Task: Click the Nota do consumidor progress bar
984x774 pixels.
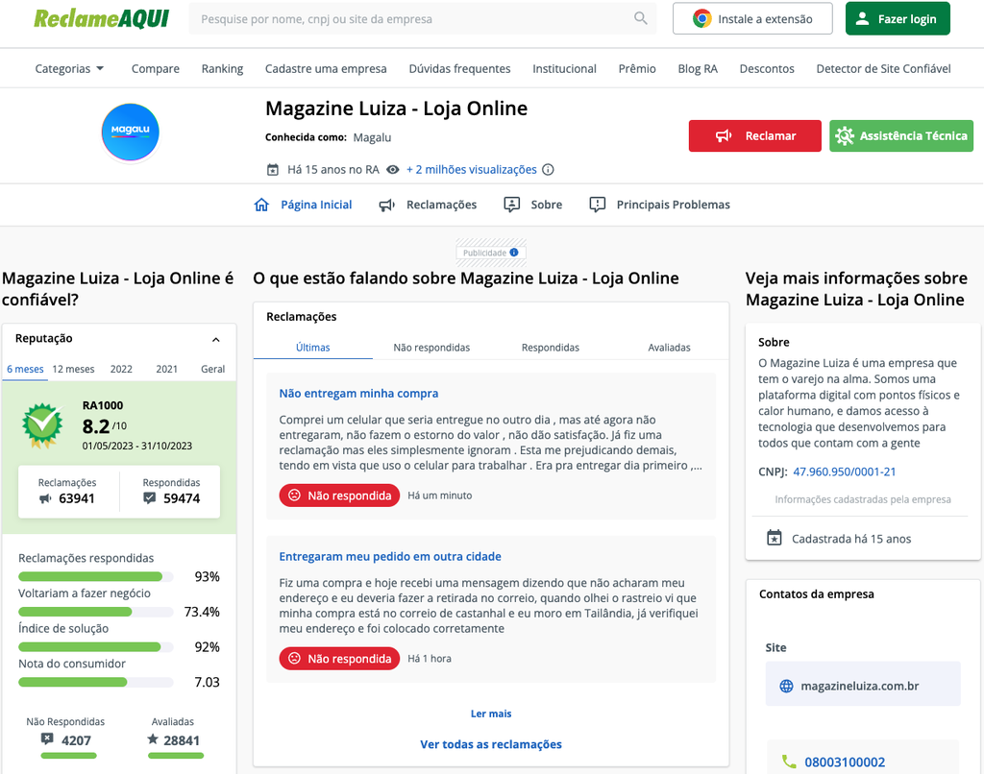Action: tap(96, 683)
